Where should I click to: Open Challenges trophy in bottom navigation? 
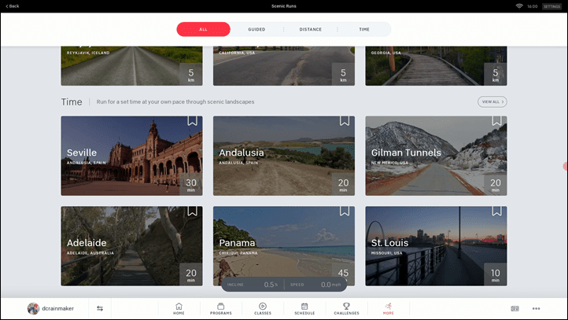(x=346, y=309)
